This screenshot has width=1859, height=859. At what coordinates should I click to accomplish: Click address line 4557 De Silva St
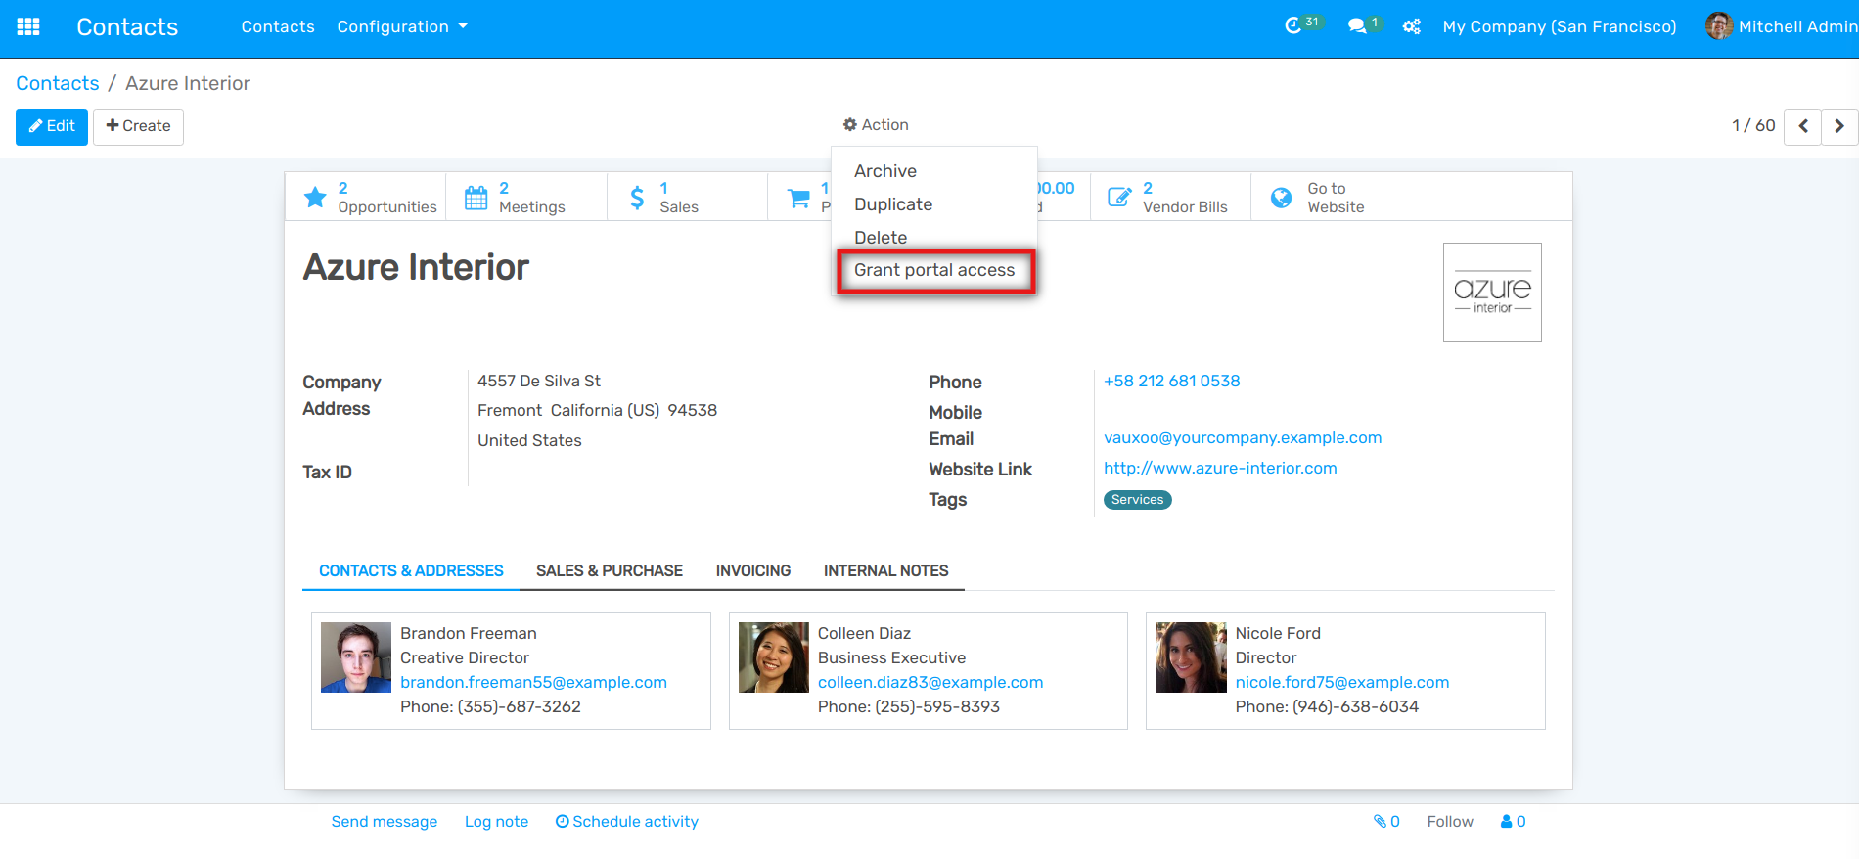tap(539, 382)
